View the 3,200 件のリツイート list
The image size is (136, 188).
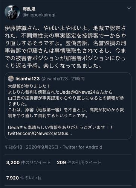click(29, 162)
